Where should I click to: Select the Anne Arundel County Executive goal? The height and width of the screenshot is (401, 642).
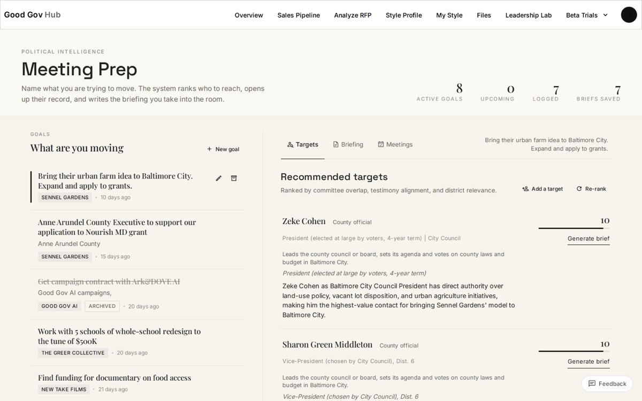point(137,240)
